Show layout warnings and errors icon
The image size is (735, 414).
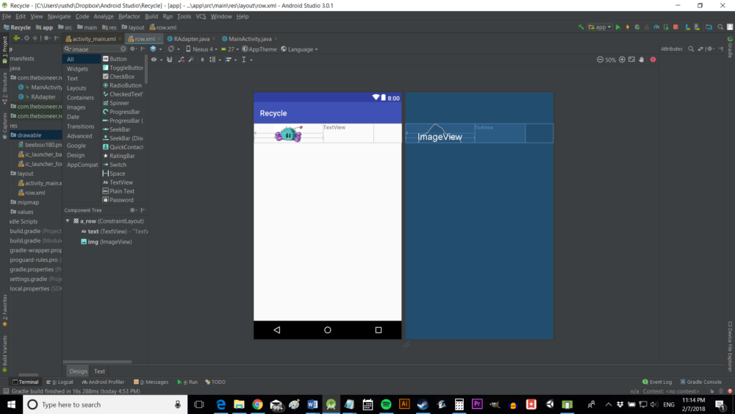pyautogui.click(x=653, y=60)
